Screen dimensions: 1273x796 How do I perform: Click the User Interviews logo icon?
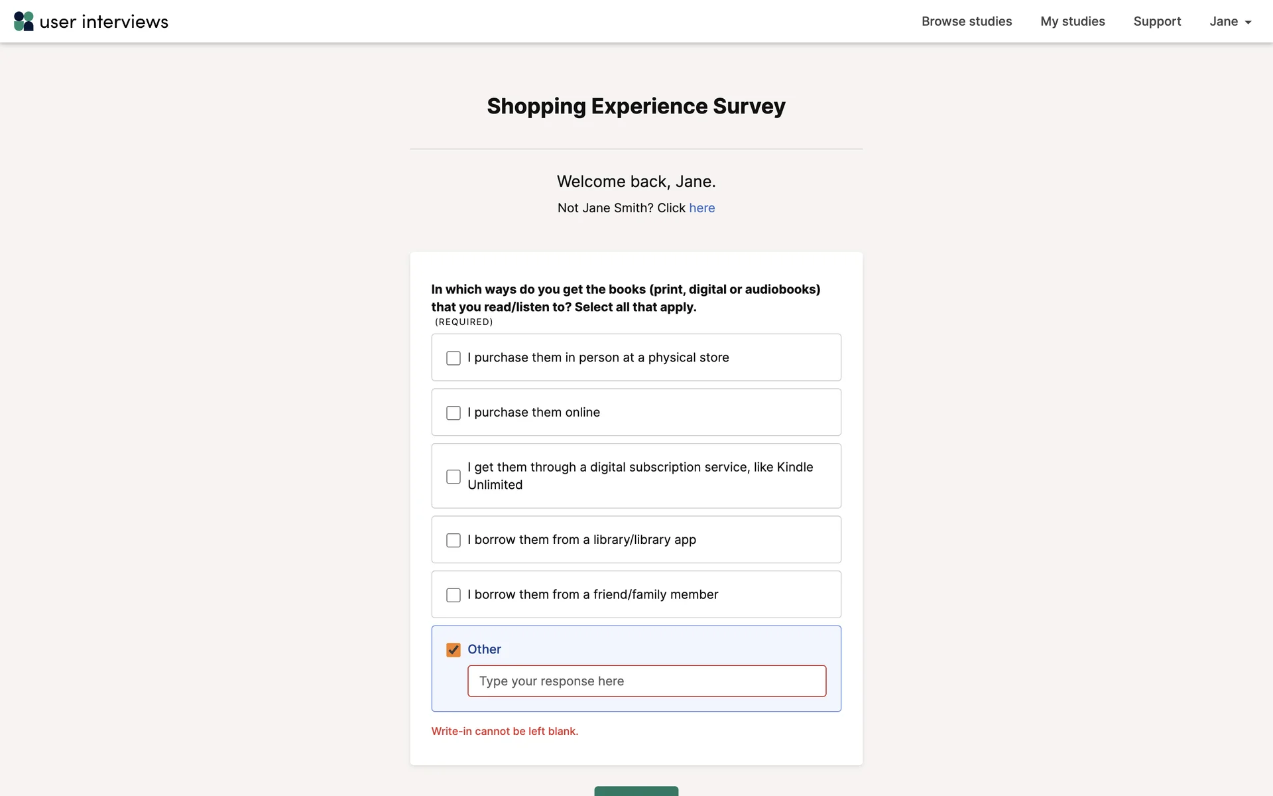tap(24, 21)
